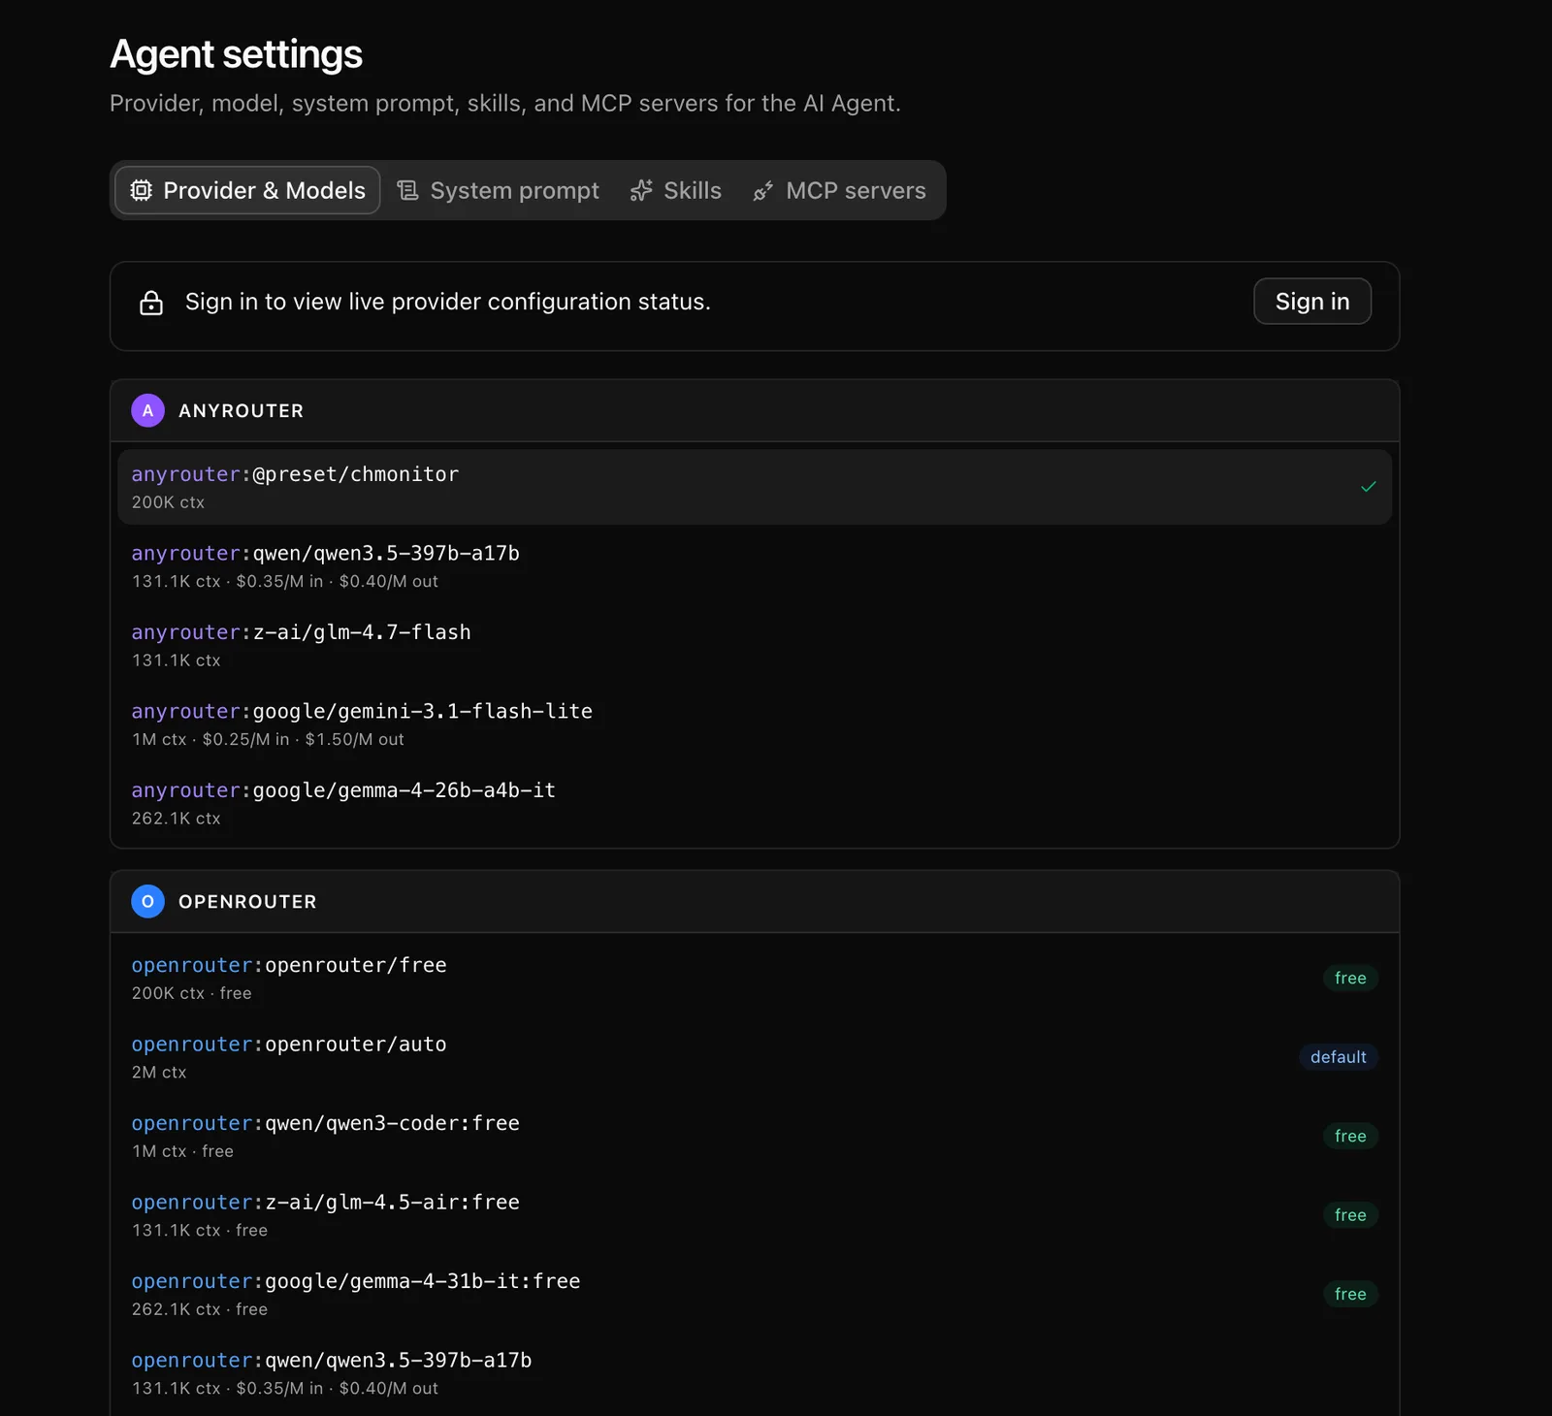This screenshot has height=1416, width=1552.
Task: Click the Agent settings page heading
Action: [236, 54]
